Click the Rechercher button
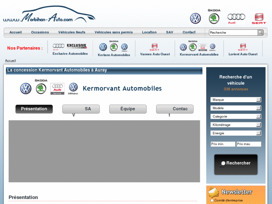272x204 pixels. point(236,164)
